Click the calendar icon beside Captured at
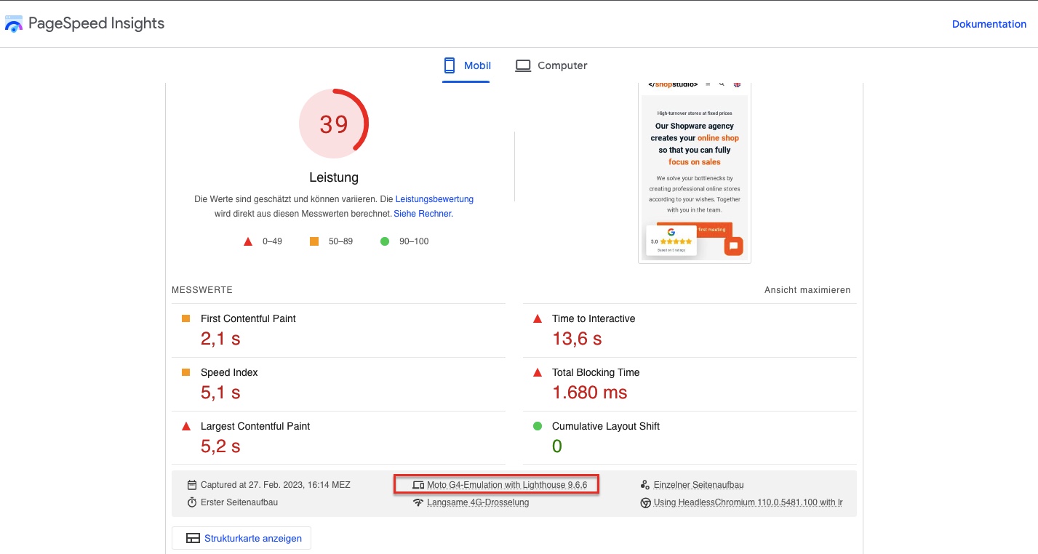The height and width of the screenshot is (554, 1038). point(192,485)
